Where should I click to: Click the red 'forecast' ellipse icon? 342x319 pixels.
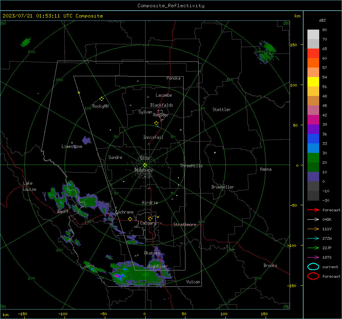pyautogui.click(x=313, y=276)
